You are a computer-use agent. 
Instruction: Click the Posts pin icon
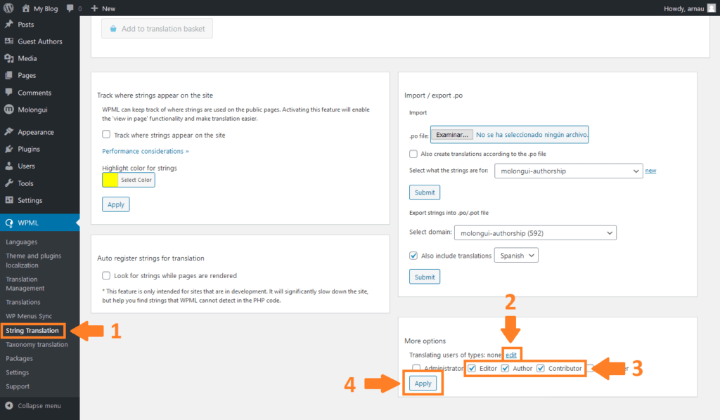8,25
